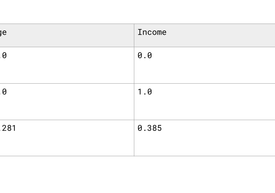Click the column line beside the 0.385 cell
The image size is (275, 193).
(x=134, y=138)
